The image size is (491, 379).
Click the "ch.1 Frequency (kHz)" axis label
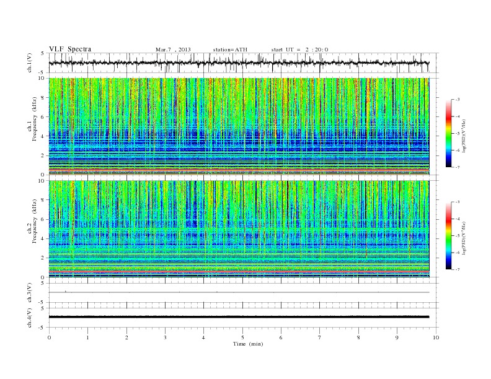coord(32,119)
